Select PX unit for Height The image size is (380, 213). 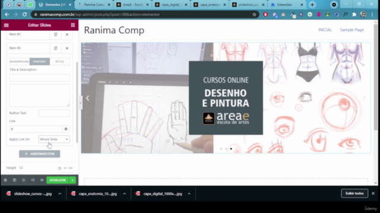[x=59, y=168]
